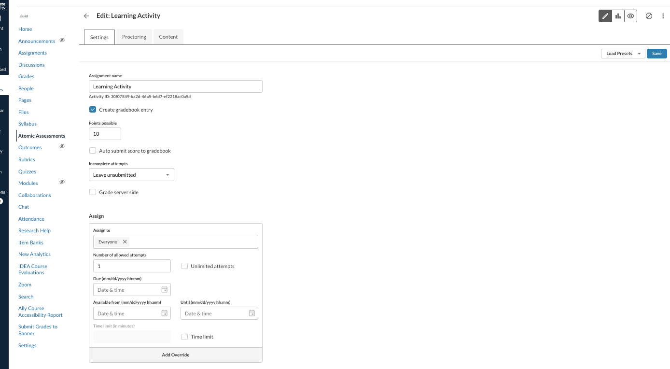Open the Load Presets dropdown
670x369 pixels.
point(622,53)
